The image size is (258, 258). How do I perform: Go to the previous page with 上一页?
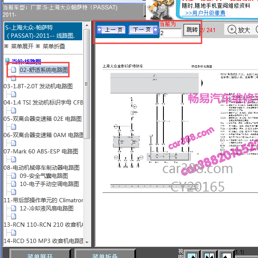[x=111, y=30]
